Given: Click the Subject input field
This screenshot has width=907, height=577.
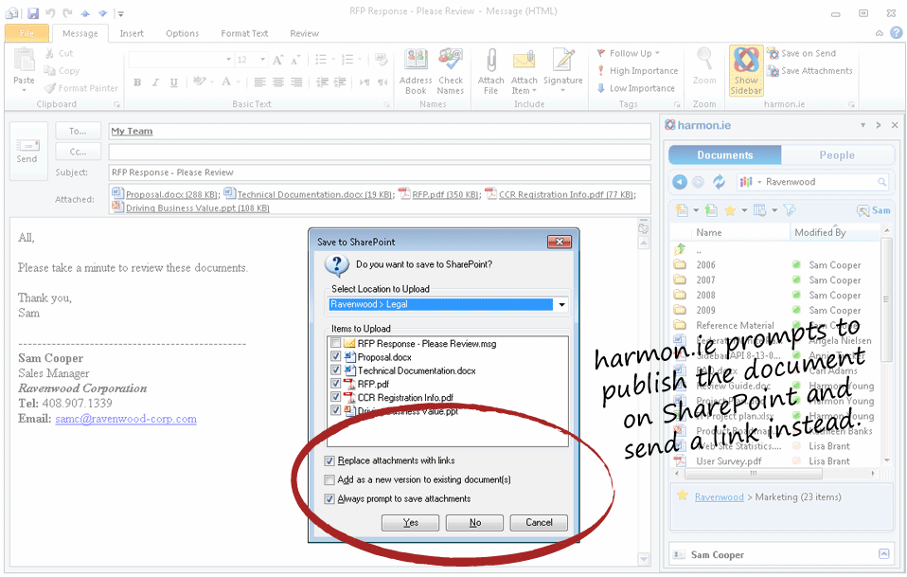Looking at the screenshot, I should [x=380, y=172].
